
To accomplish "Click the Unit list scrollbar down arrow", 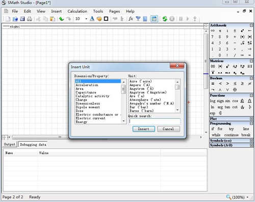I will (x=177, y=110).
